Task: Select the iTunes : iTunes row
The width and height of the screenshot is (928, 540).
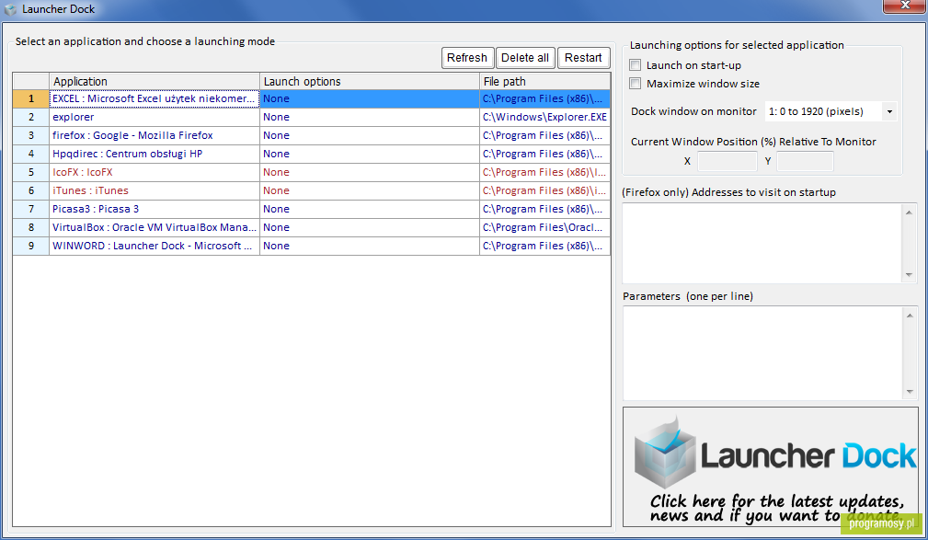Action: click(x=311, y=190)
